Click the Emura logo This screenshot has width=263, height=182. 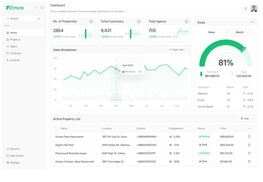pos(15,8)
